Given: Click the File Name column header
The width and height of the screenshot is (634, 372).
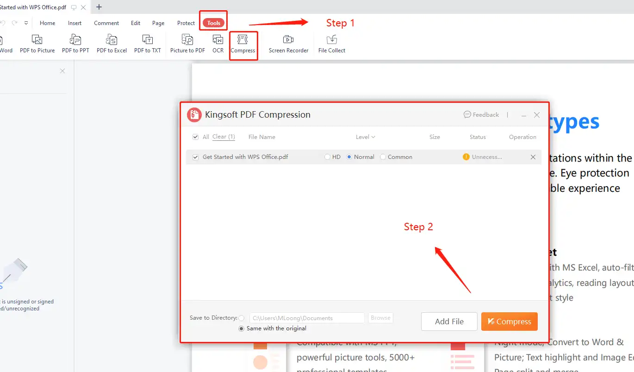Looking at the screenshot, I should tap(261, 137).
